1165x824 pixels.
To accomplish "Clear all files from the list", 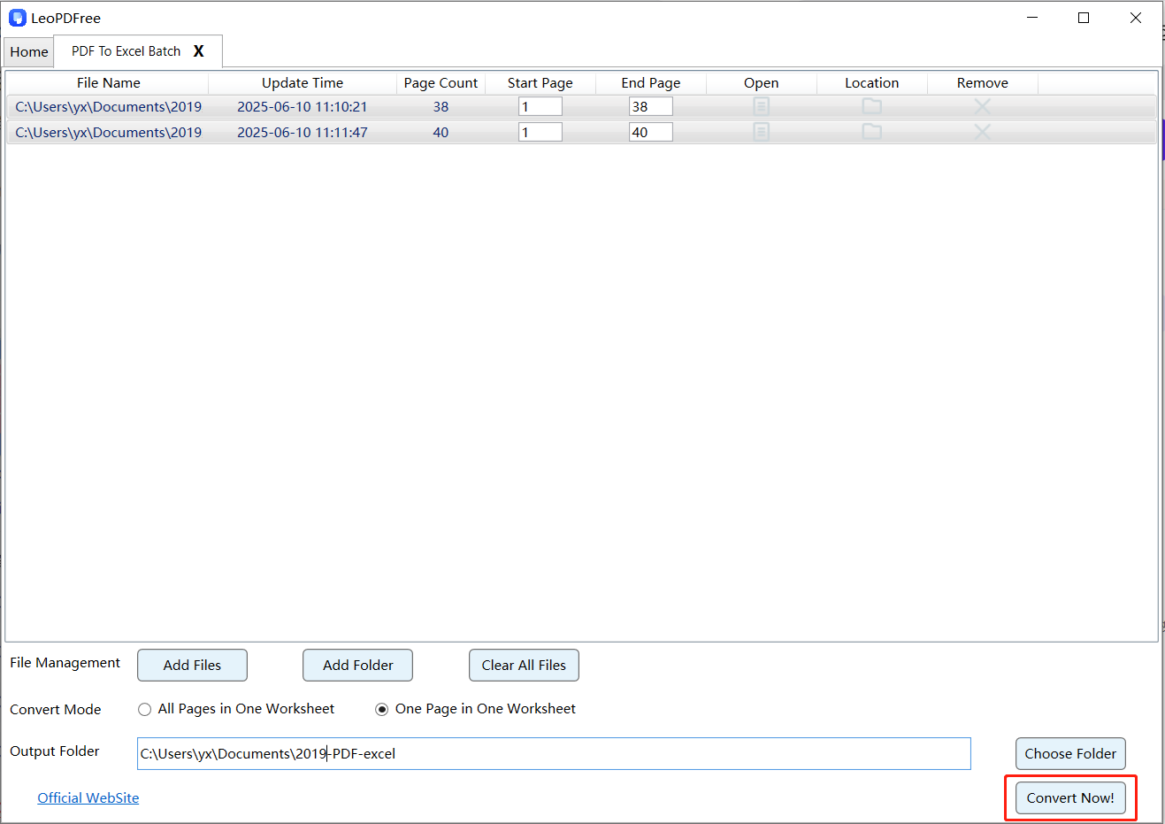I will point(524,665).
